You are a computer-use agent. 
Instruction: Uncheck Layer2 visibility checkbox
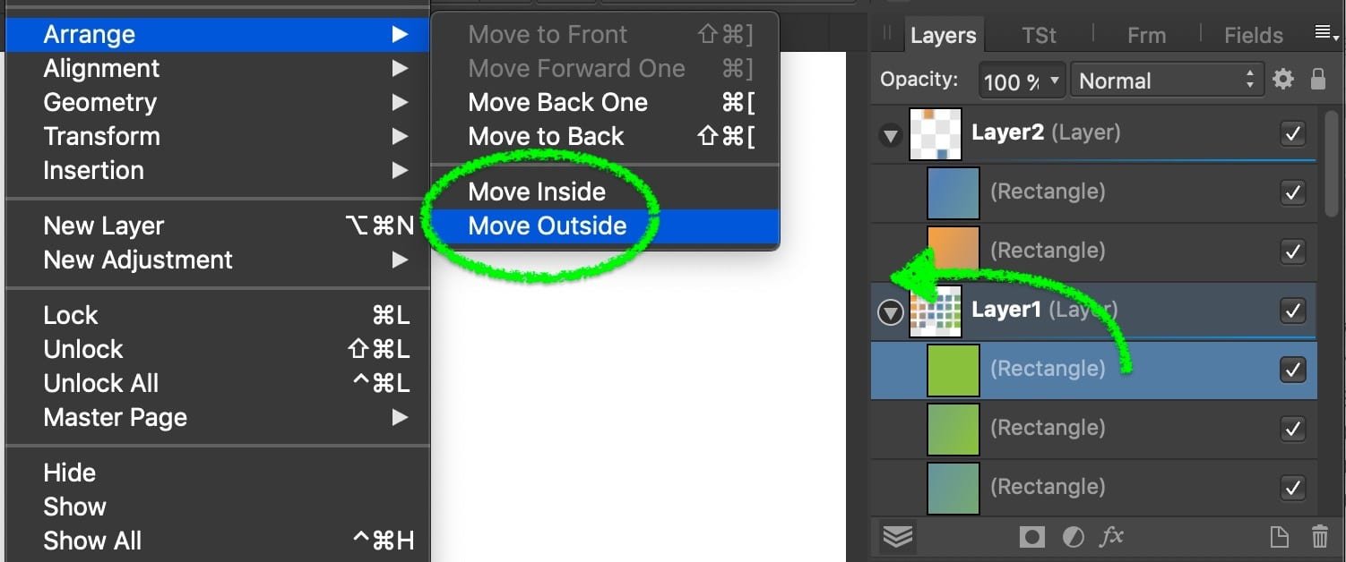(x=1292, y=134)
